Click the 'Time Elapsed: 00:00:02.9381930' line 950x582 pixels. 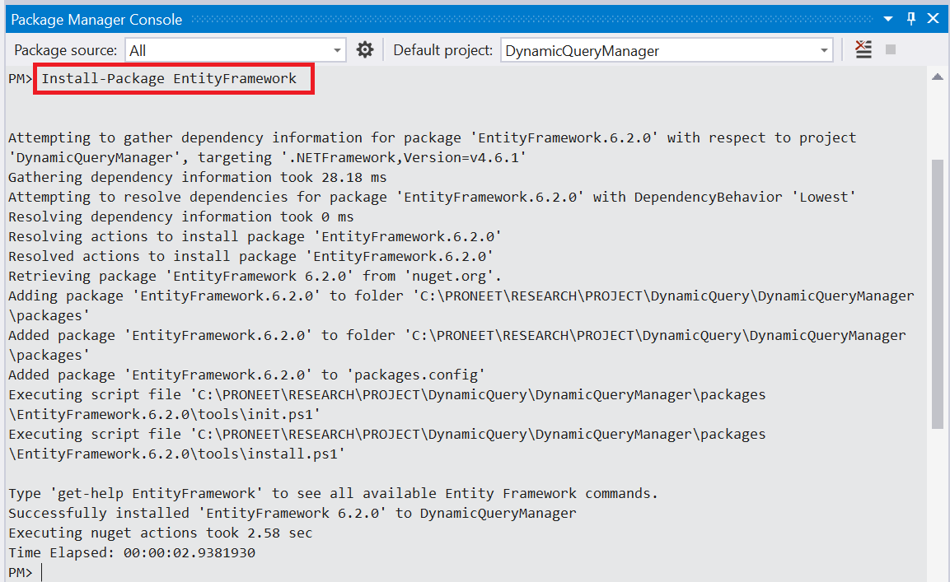pos(132,553)
